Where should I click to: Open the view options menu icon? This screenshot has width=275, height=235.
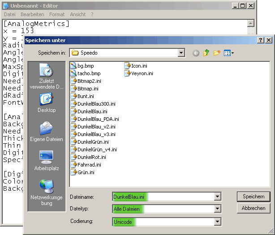[x=228, y=53]
